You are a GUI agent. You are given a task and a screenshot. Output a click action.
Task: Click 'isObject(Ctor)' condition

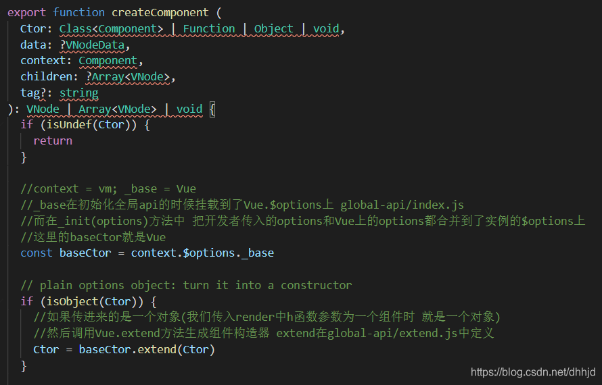(91, 301)
